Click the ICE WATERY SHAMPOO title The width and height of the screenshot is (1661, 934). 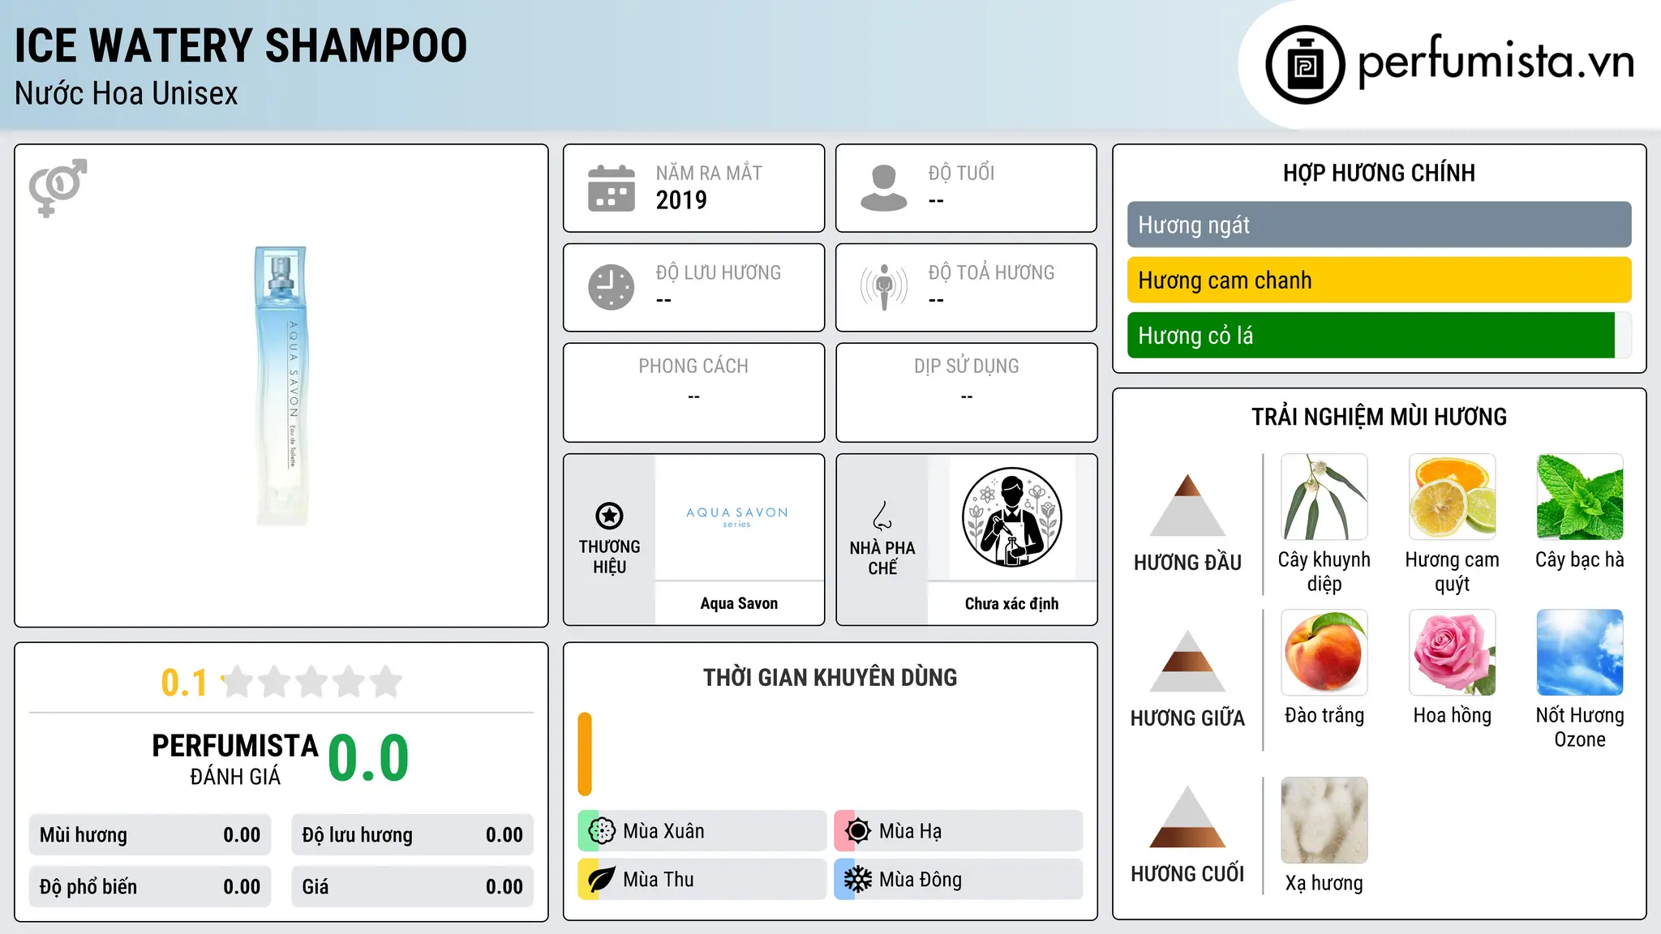tap(241, 45)
